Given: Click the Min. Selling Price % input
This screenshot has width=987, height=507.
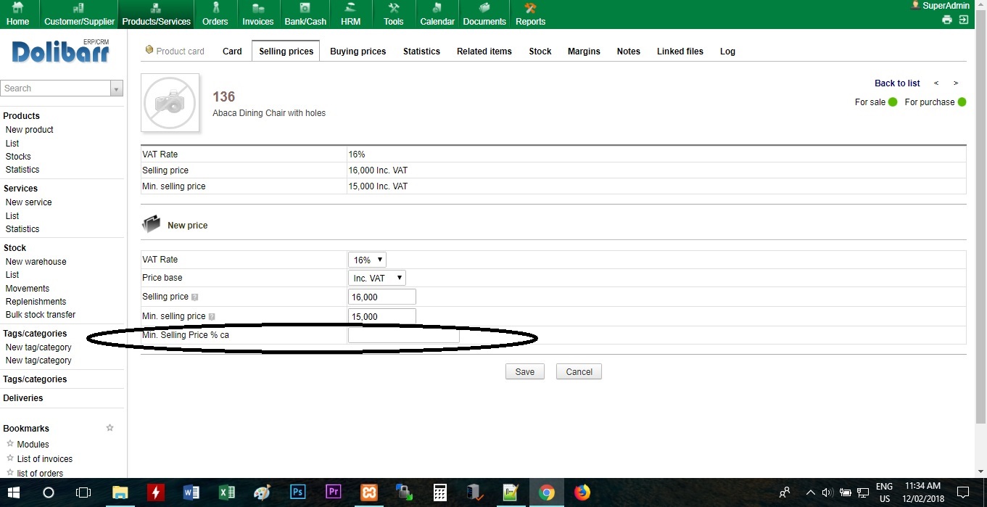Looking at the screenshot, I should (403, 335).
